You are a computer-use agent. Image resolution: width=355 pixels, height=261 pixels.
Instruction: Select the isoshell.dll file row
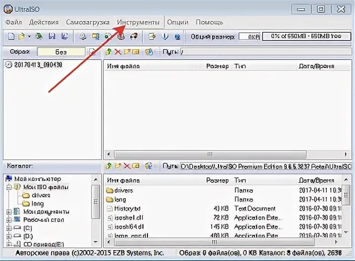(223, 217)
